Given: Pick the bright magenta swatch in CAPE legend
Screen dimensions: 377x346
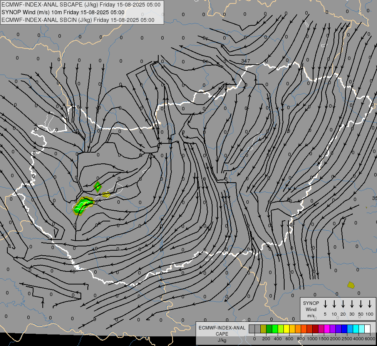Looking at the screenshot, I should (x=327, y=329).
